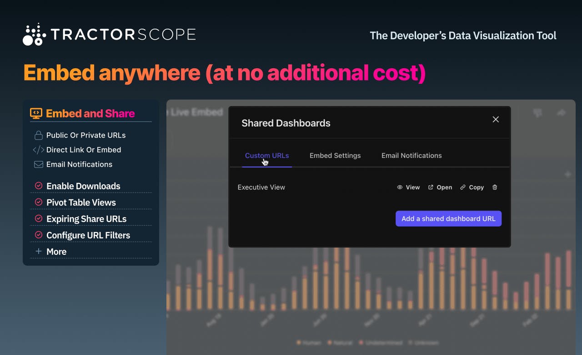This screenshot has height=355, width=582.
Task: Click the envelope icon beside Email Notifications
Action: click(38, 164)
